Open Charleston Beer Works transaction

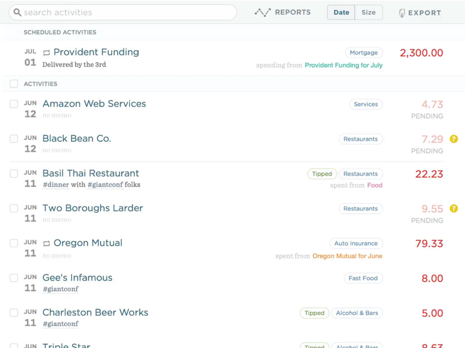click(95, 313)
